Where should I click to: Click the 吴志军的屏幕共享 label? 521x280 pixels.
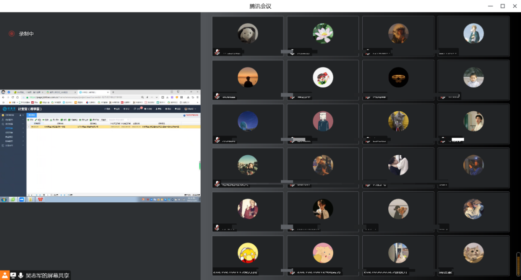(x=47, y=275)
